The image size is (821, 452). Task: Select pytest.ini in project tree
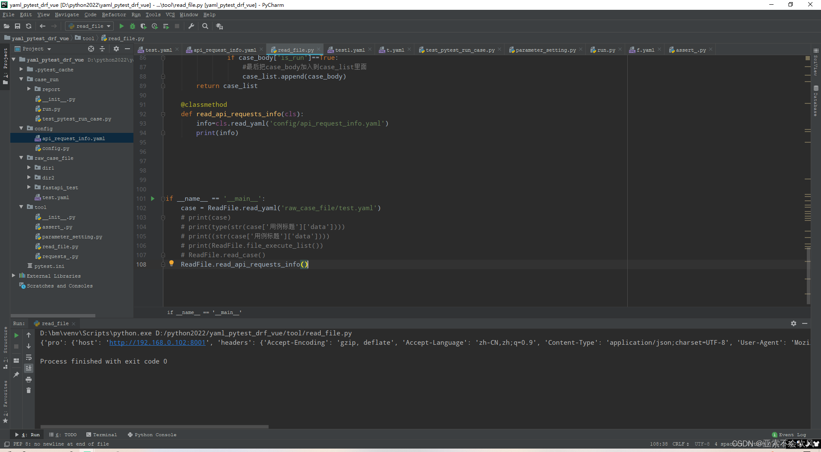click(x=49, y=266)
